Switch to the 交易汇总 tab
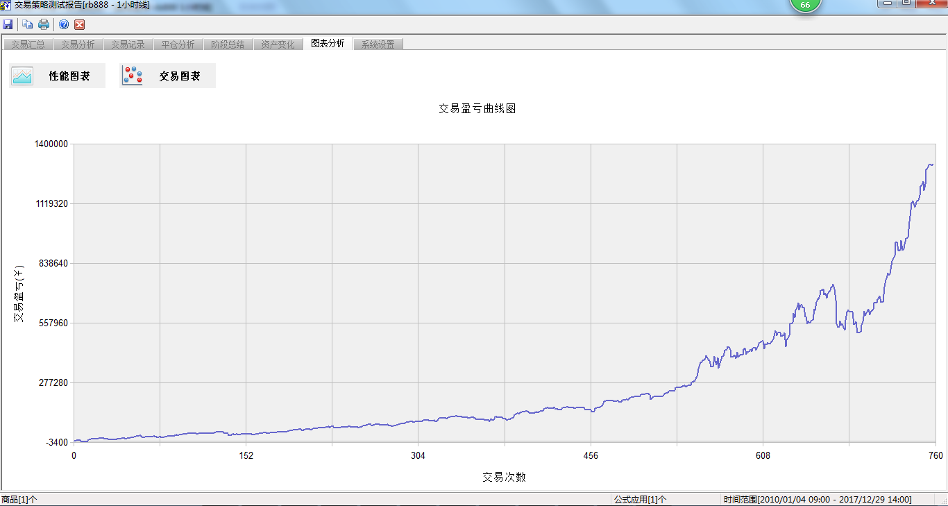This screenshot has width=948, height=506. coord(28,44)
